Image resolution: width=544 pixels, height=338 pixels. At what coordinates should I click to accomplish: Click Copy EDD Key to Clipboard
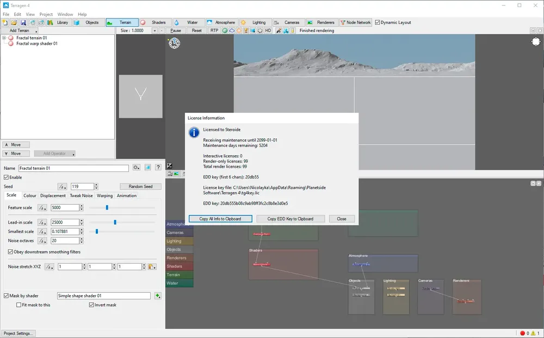pos(290,219)
